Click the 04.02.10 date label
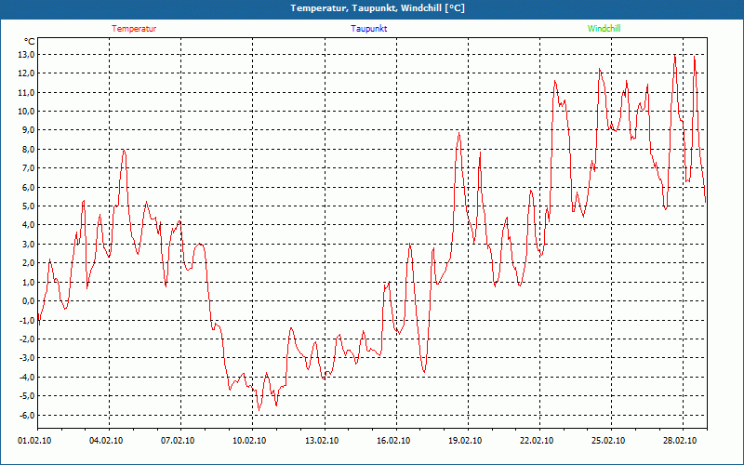The height and width of the screenshot is (465, 744). [x=106, y=441]
